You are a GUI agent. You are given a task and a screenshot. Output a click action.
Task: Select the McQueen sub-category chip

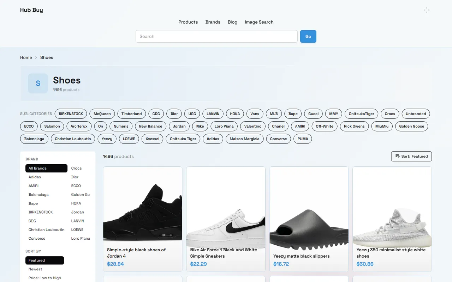tap(102, 114)
